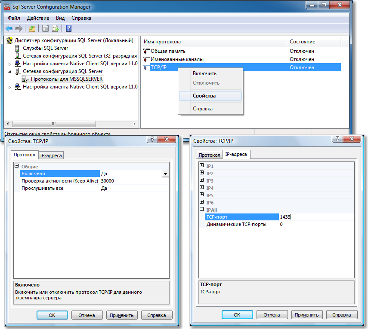Click the up one level folder icon
Screen dimensions: 368x329
(32, 29)
